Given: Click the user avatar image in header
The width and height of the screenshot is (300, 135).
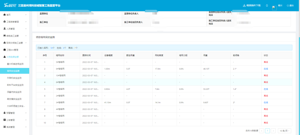Looking at the screenshot, I should (274, 8).
